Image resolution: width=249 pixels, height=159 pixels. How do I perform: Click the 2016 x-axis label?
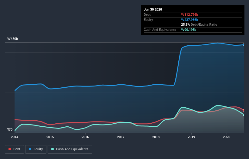click(85, 137)
